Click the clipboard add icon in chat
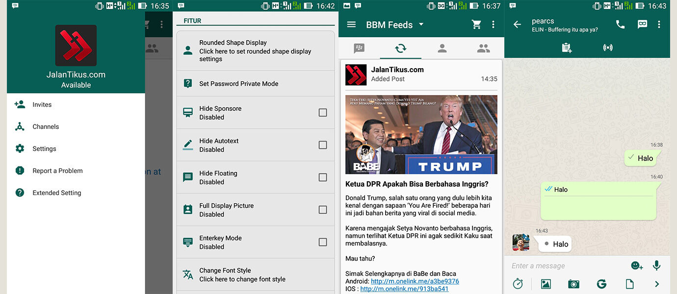This screenshot has width=677, height=294. [x=567, y=48]
